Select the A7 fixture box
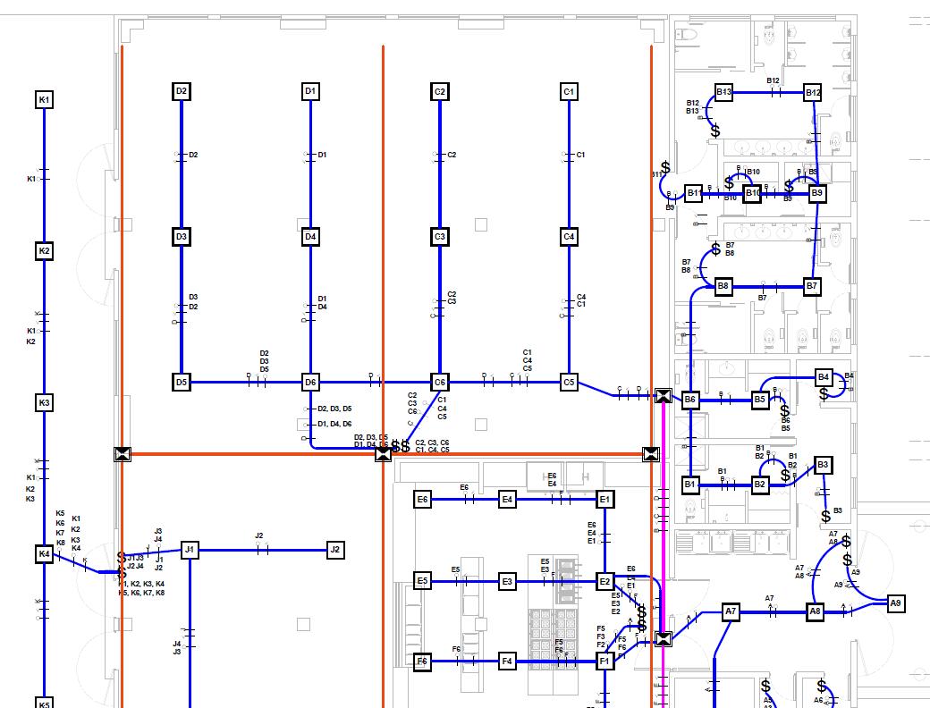 coord(731,611)
